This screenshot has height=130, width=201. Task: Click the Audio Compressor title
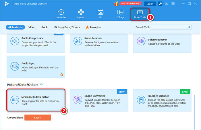point(32,38)
